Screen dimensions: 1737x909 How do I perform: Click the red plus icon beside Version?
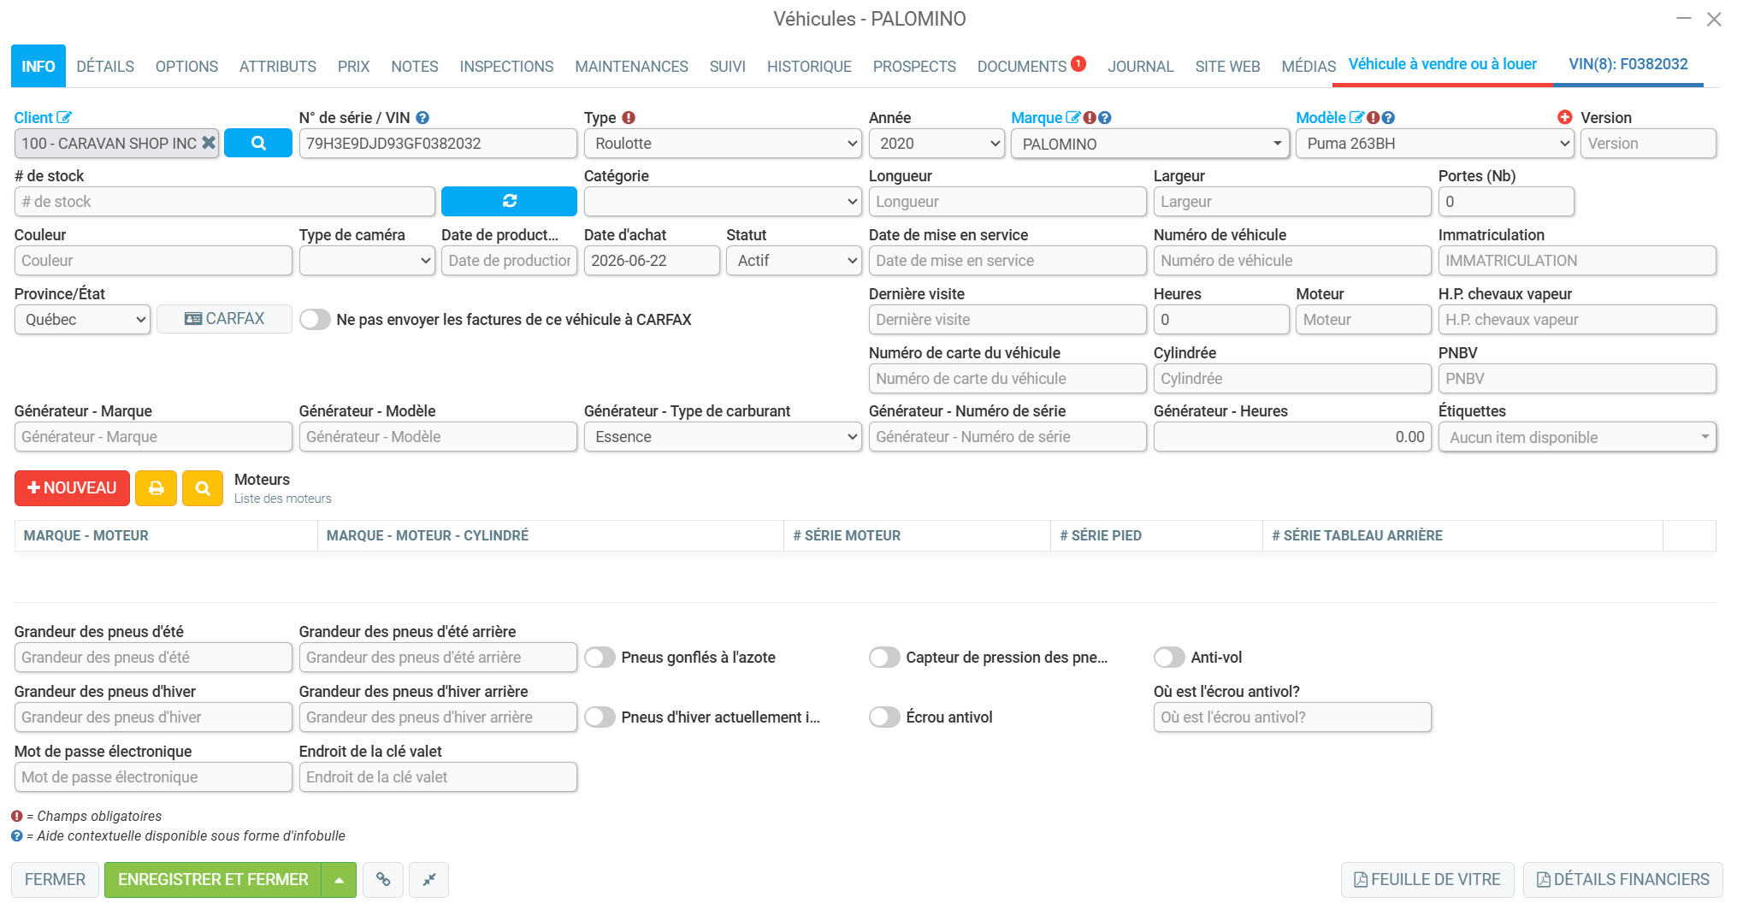coord(1565,117)
